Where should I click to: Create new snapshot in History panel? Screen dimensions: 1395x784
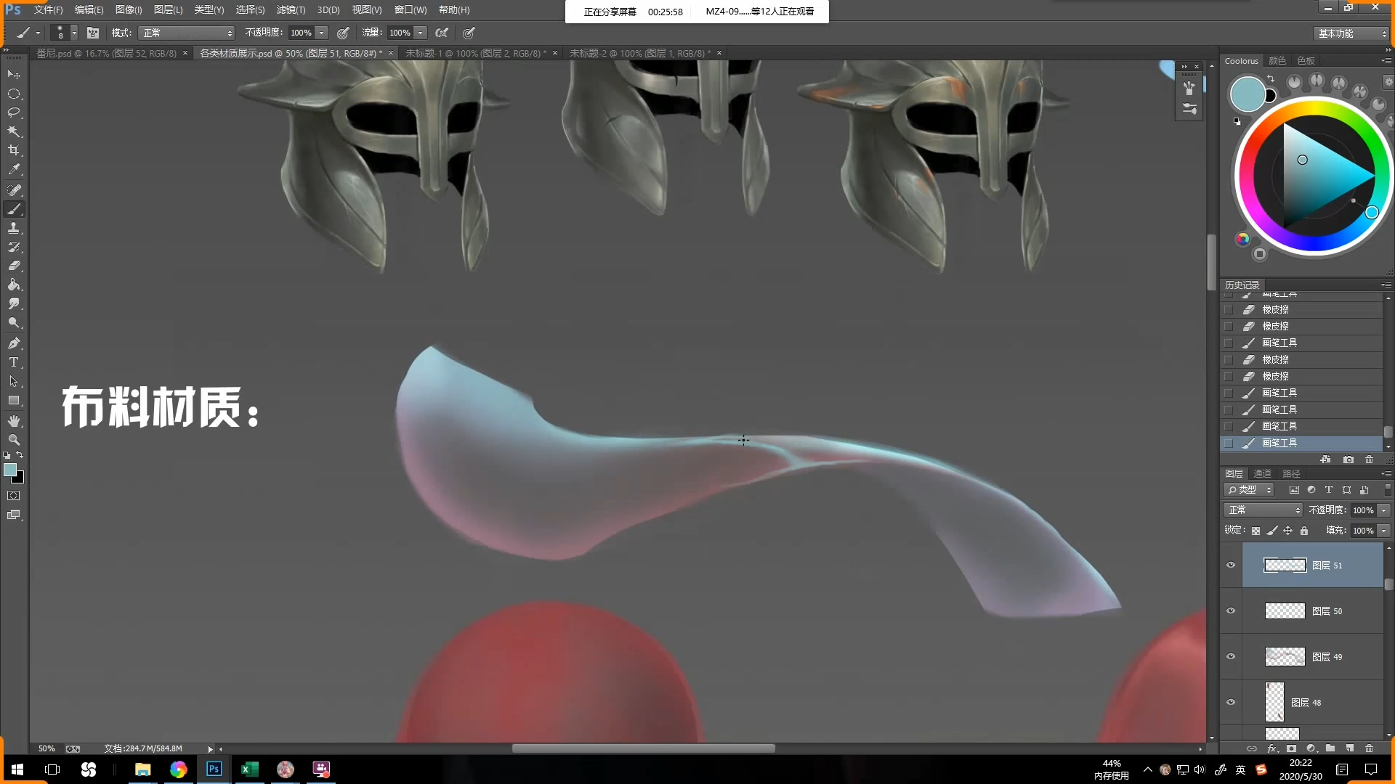[1348, 460]
